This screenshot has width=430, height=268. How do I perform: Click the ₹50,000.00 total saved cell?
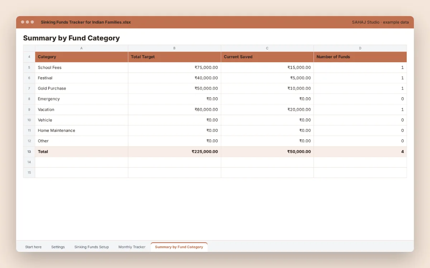pos(267,152)
